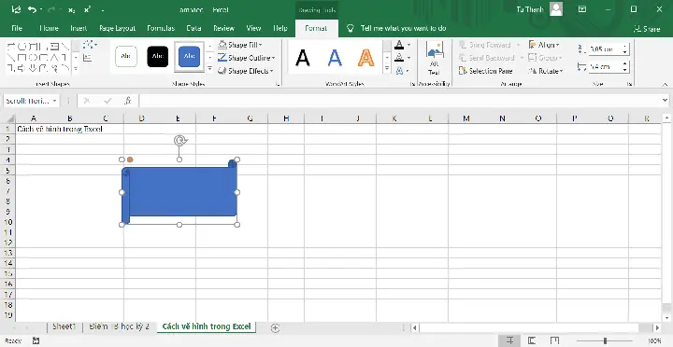Click the Text Outline icon
This screenshot has height=347, width=673.
tap(399, 58)
